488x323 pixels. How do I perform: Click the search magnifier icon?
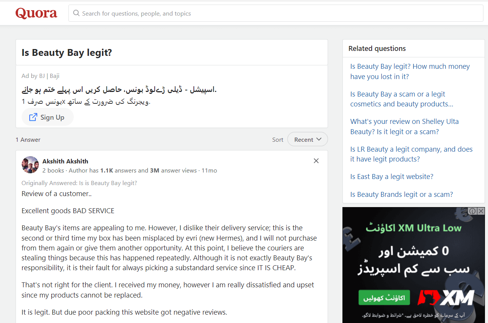coord(76,13)
